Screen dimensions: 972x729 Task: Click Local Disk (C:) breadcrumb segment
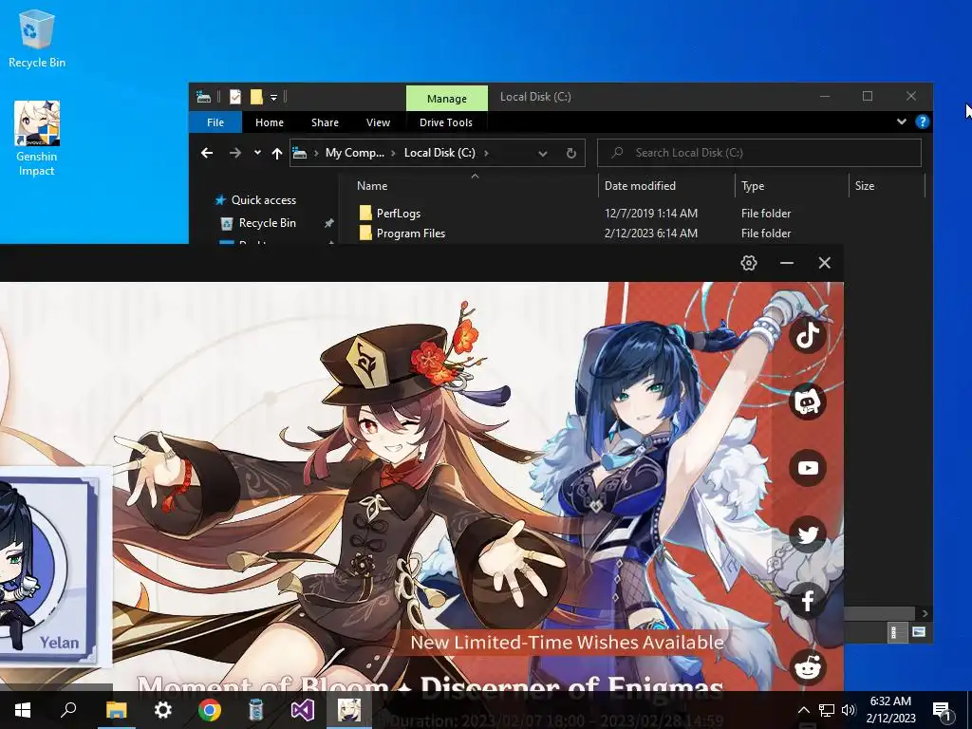tap(439, 153)
